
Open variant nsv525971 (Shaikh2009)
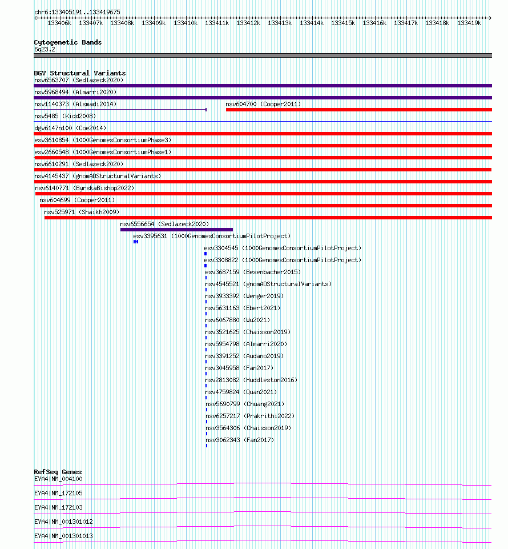(82, 212)
